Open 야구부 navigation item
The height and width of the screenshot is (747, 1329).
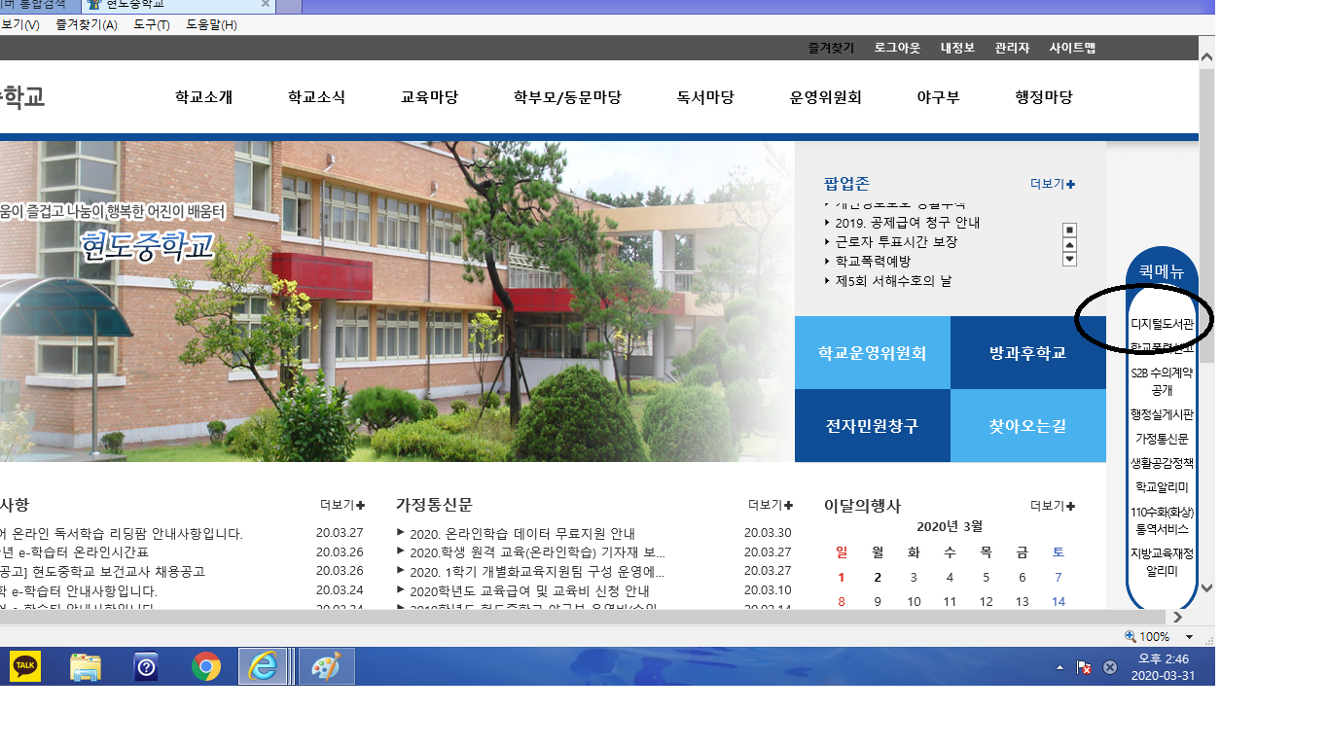pyautogui.click(x=938, y=97)
